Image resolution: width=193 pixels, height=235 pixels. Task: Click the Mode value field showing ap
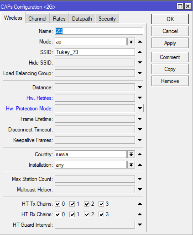point(91,42)
